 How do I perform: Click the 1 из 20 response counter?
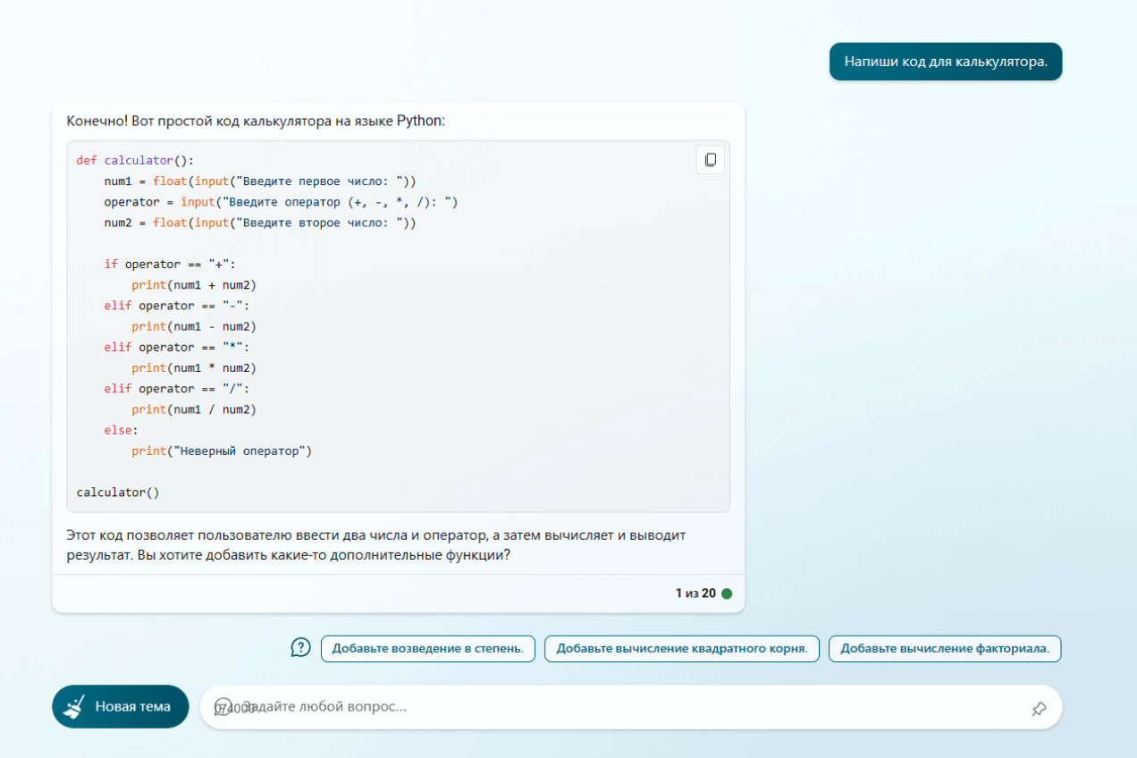695,593
